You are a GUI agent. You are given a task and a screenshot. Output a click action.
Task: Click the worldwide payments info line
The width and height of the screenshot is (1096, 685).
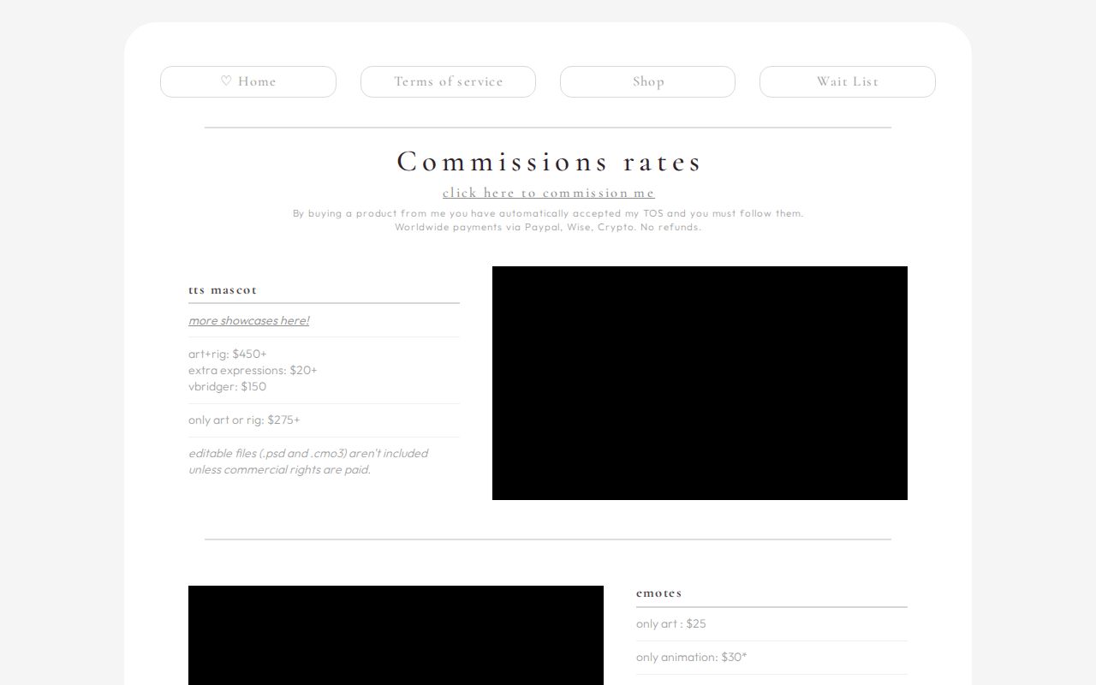tap(548, 227)
